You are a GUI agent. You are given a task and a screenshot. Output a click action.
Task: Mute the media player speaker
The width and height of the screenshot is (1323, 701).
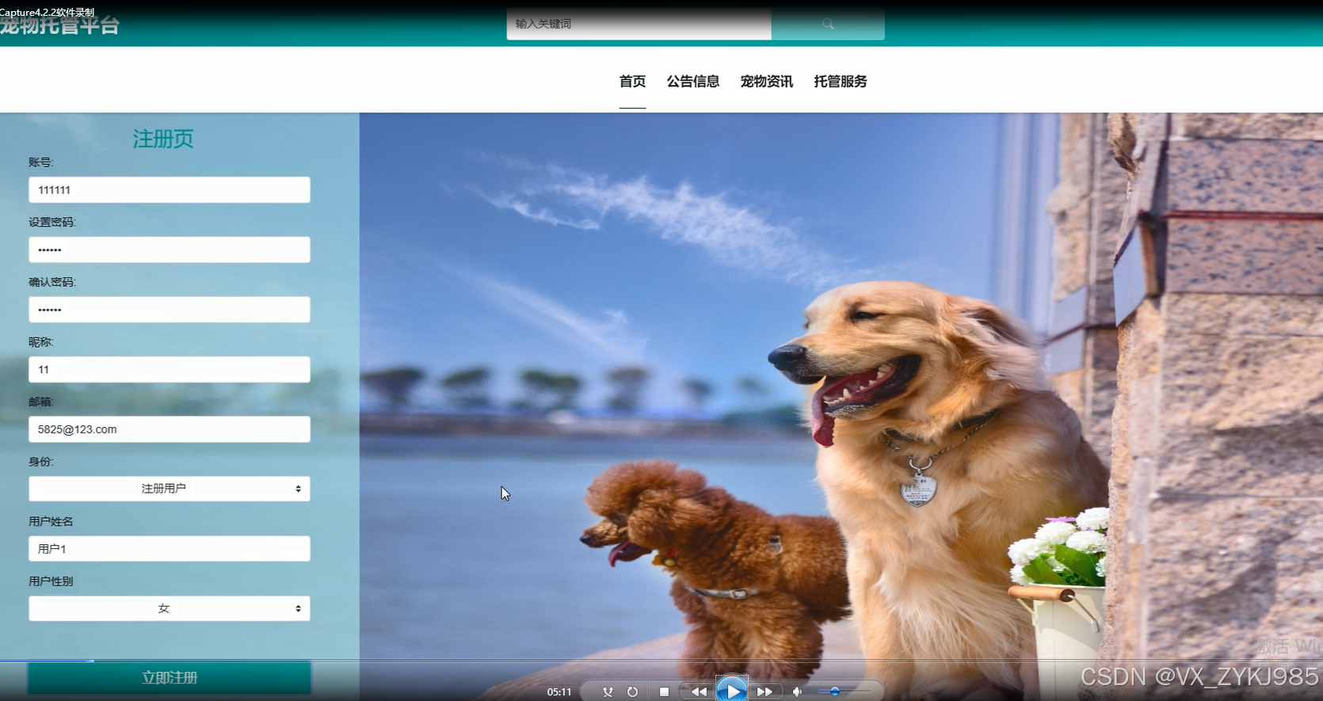click(x=798, y=691)
